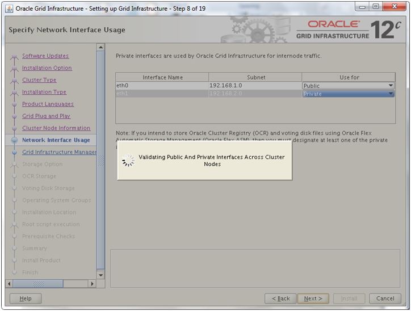Image resolution: width=411 pixels, height=311 pixels.
Task: Close the installer window
Action: coord(395,7)
